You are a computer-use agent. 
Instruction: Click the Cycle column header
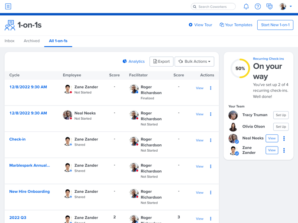[14, 75]
